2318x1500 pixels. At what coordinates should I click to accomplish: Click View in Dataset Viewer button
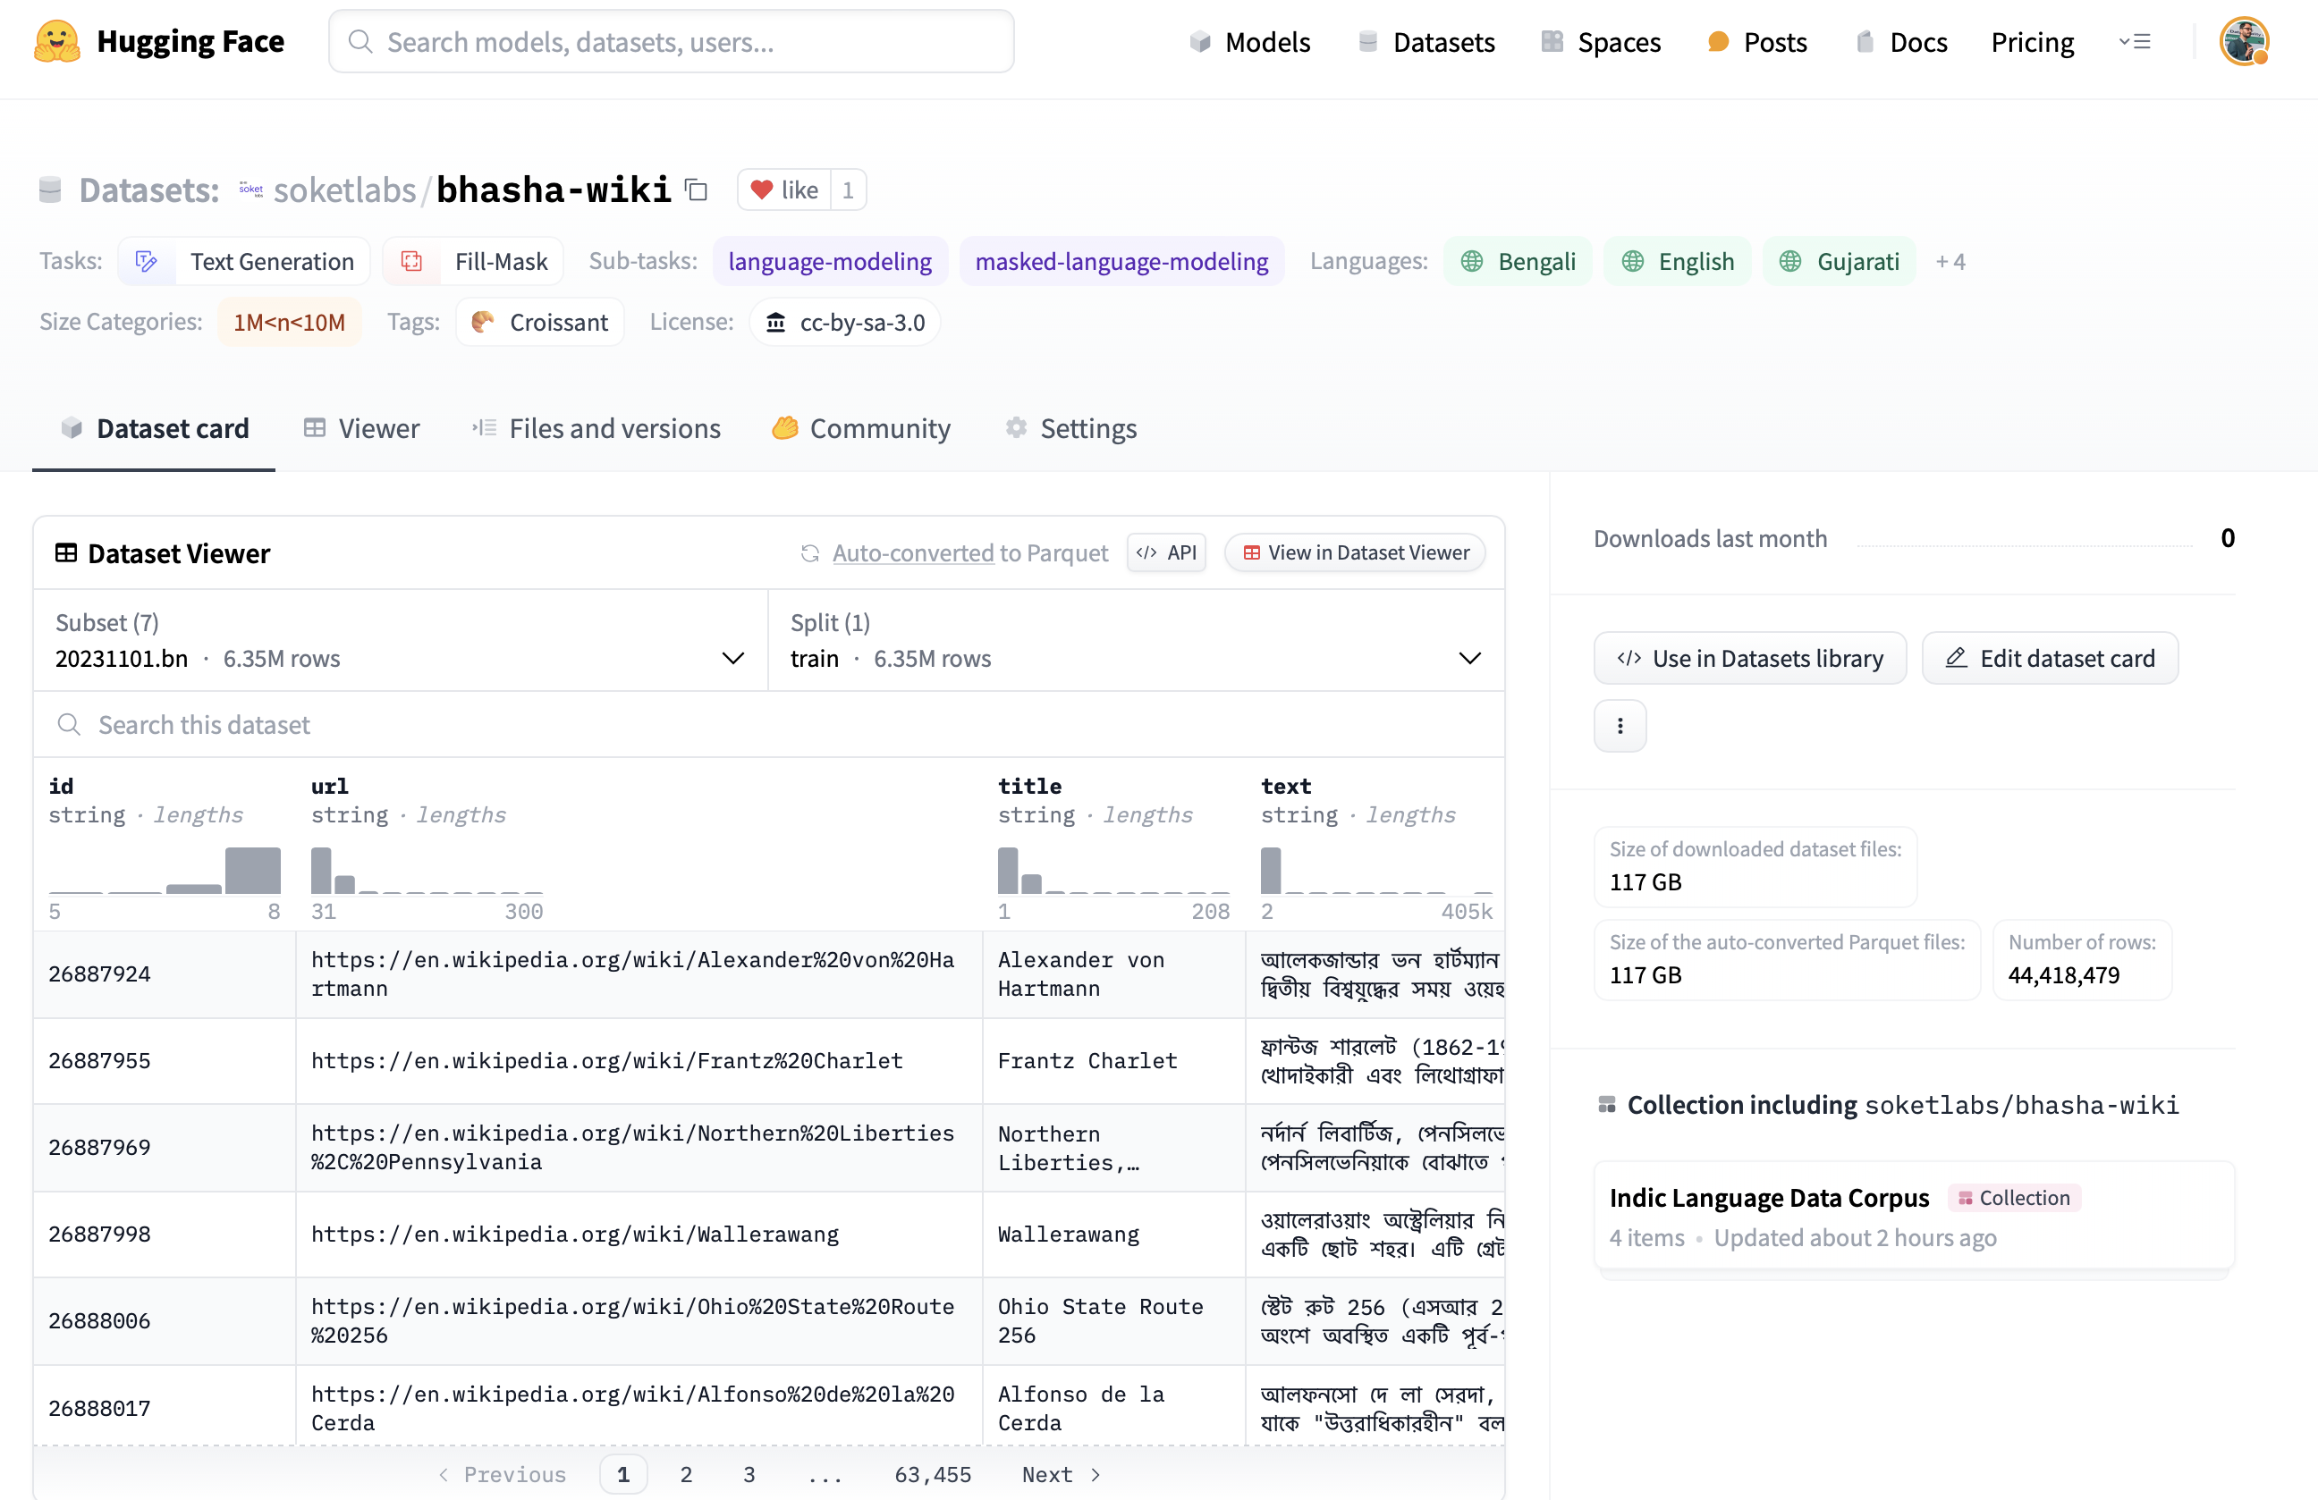click(1355, 552)
